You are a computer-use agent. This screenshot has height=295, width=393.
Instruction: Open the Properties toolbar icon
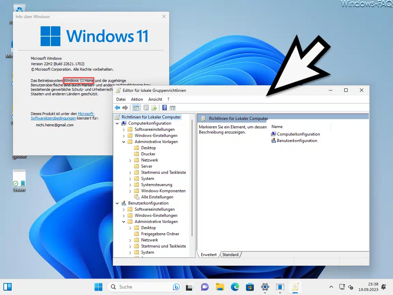[146, 108]
